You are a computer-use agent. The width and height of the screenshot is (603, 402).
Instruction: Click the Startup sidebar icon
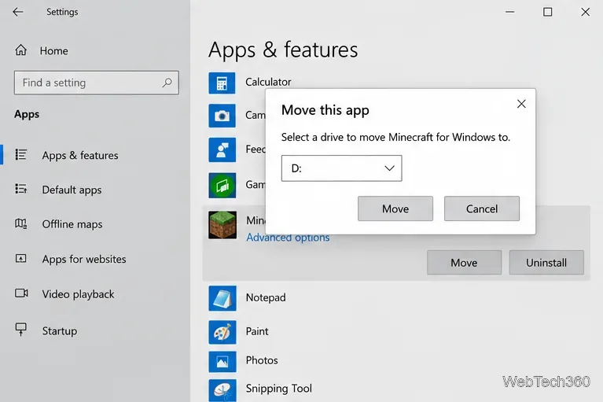20,330
